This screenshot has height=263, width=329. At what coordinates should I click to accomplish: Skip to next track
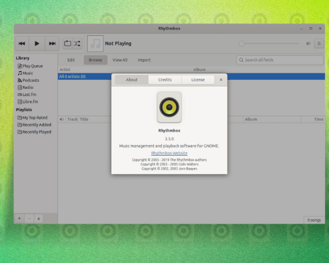[x=52, y=44]
